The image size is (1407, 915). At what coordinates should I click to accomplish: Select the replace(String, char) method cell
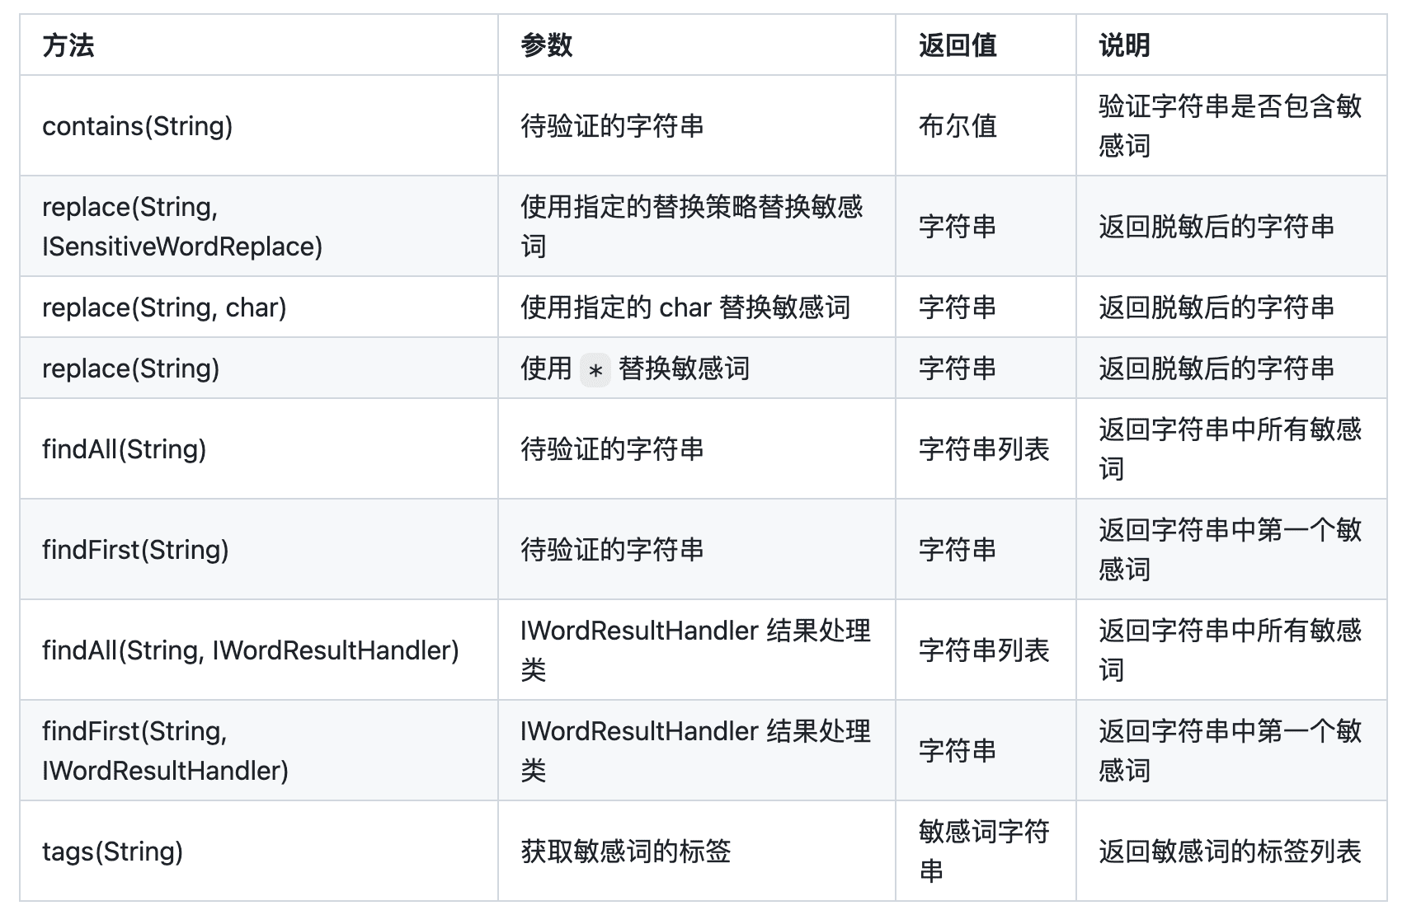259,307
